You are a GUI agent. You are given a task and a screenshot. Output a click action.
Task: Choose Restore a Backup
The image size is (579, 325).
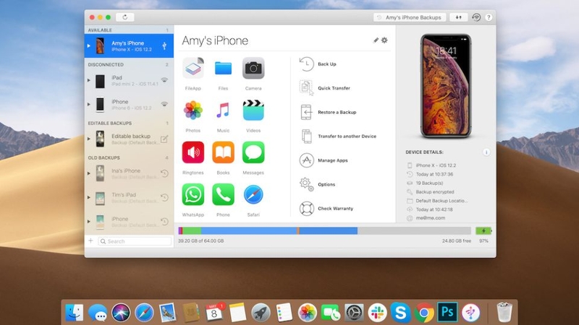328,112
